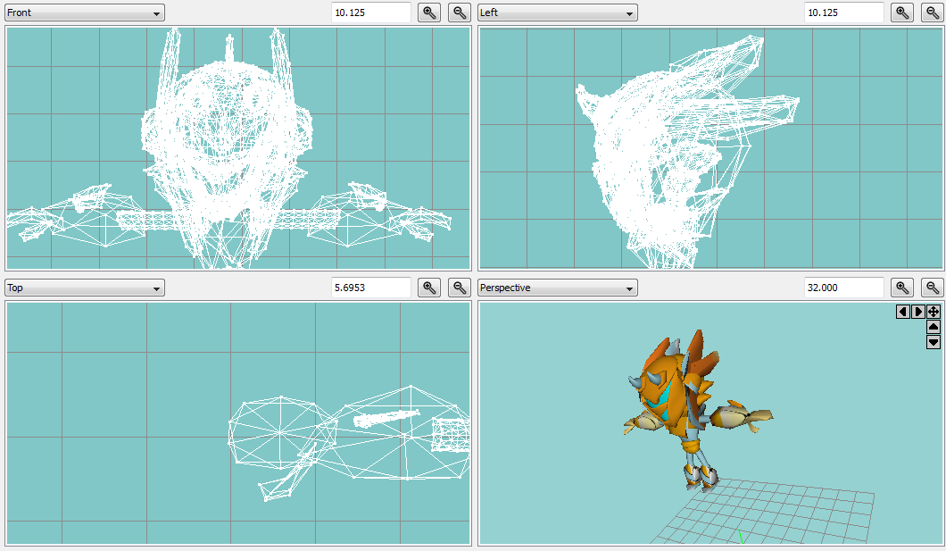Zoom out the Left viewport

(932, 13)
